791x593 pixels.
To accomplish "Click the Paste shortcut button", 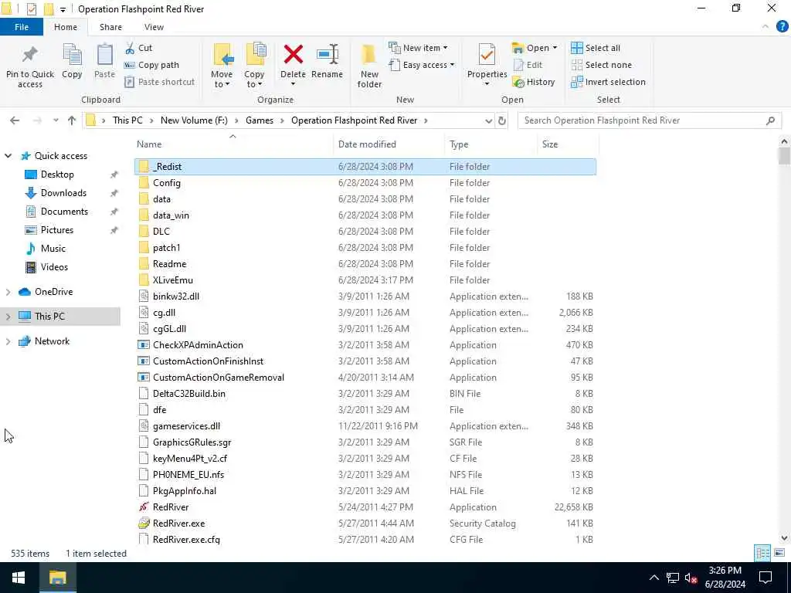I will pos(159,82).
